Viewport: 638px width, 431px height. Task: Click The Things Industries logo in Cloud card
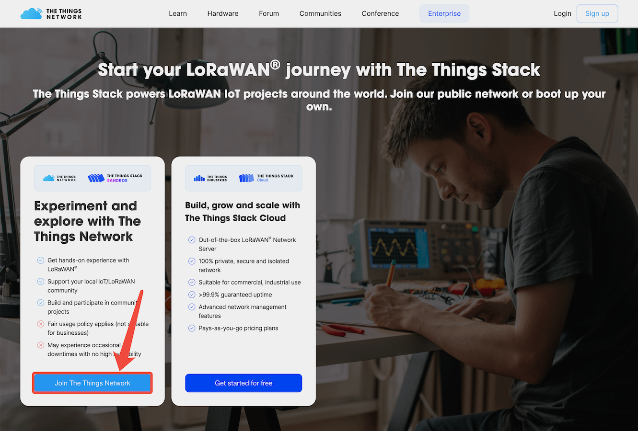pos(210,178)
